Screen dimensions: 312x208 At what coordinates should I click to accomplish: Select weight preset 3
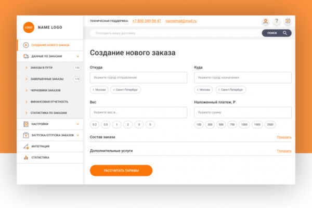[139, 125]
